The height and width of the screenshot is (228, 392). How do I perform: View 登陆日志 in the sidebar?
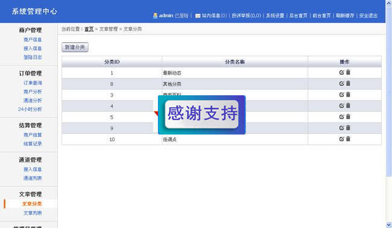pyautogui.click(x=33, y=57)
